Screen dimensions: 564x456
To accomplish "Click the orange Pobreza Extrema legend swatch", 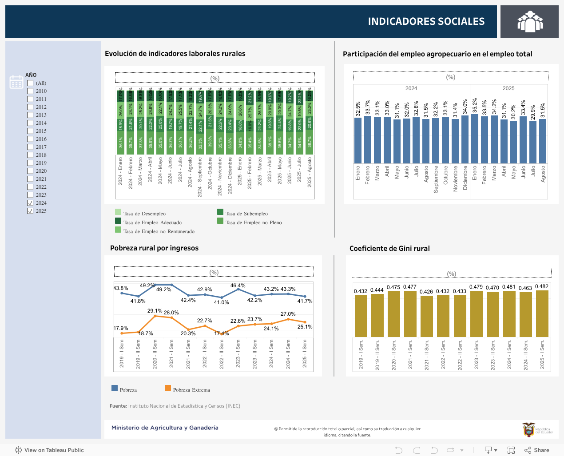I will pyautogui.click(x=168, y=389).
